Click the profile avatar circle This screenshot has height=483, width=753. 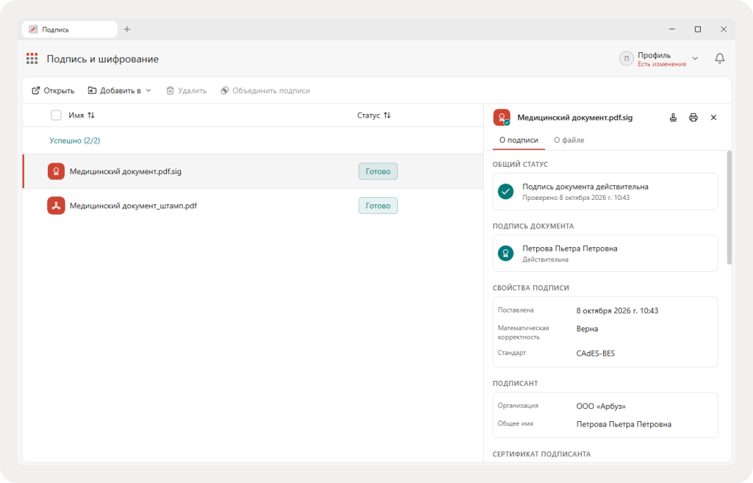pos(627,59)
